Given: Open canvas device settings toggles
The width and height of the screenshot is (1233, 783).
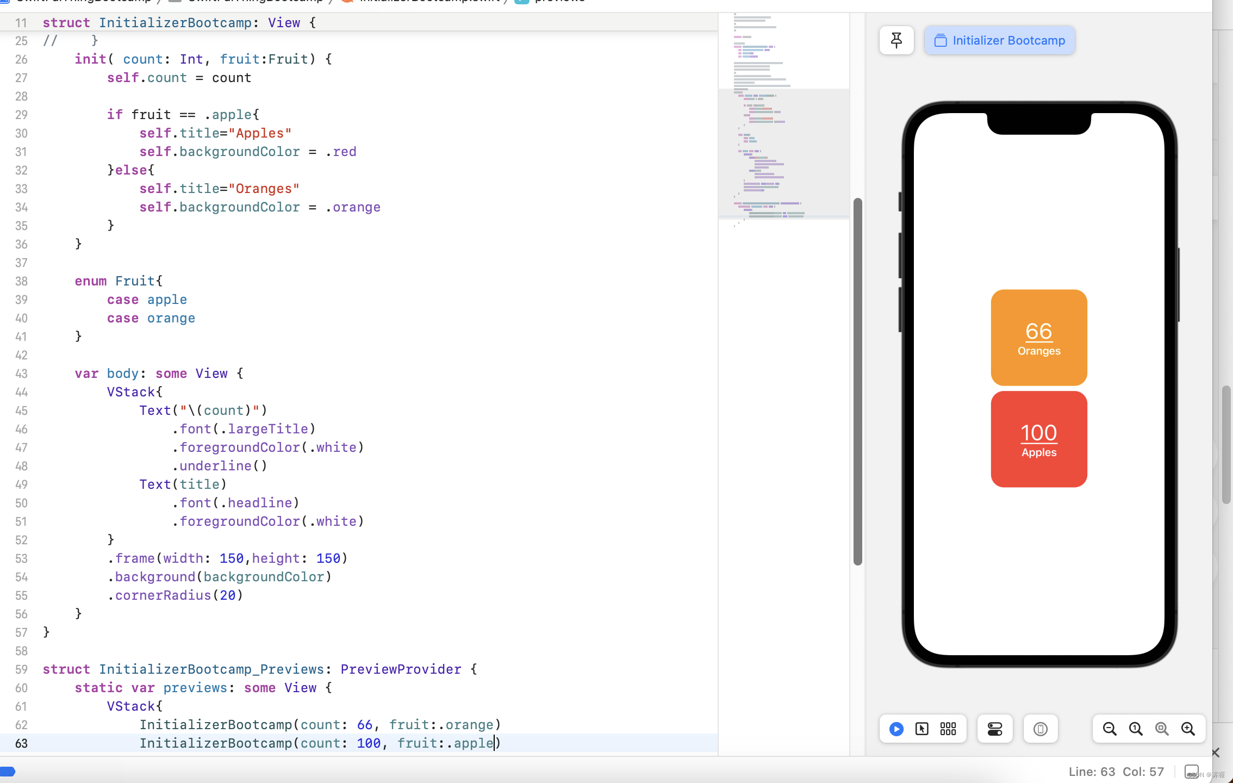Looking at the screenshot, I should coord(995,729).
